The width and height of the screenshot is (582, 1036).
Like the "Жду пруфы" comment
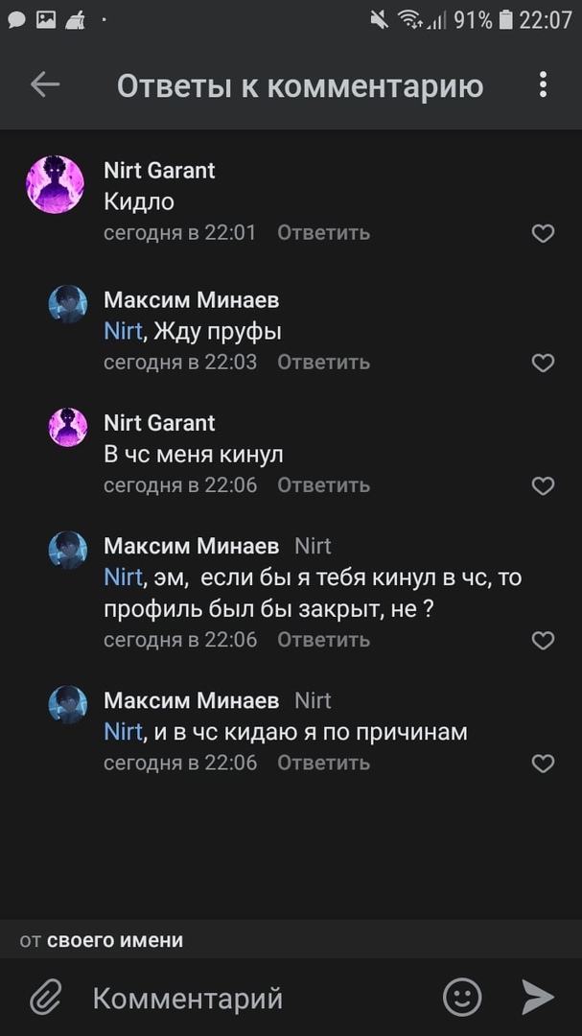(543, 363)
